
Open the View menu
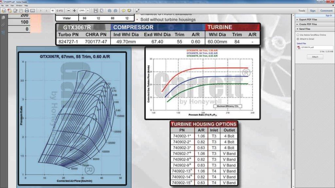click(13, 6)
